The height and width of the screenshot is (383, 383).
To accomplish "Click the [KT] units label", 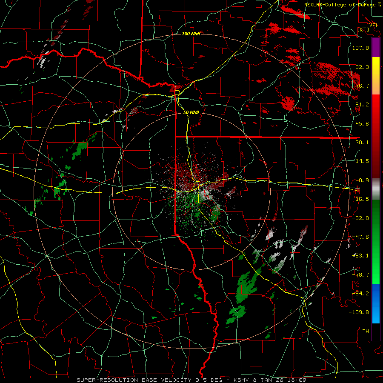I will (x=363, y=29).
